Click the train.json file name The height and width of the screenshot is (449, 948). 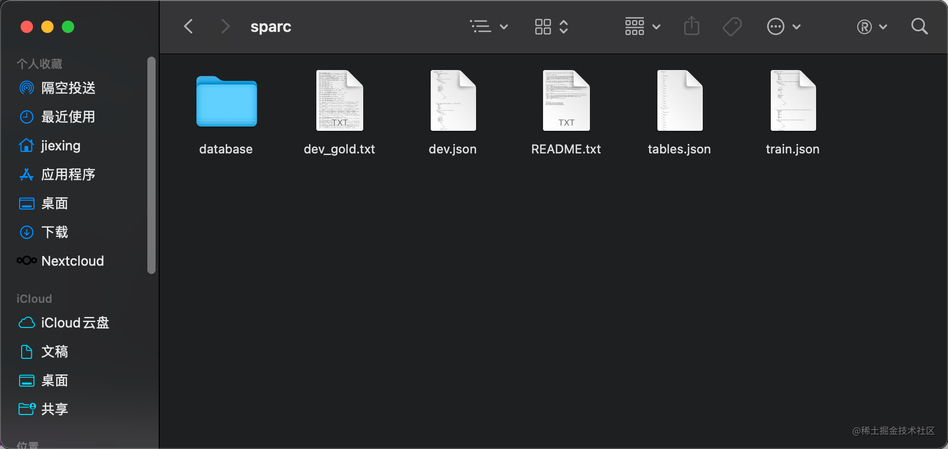pyautogui.click(x=793, y=149)
